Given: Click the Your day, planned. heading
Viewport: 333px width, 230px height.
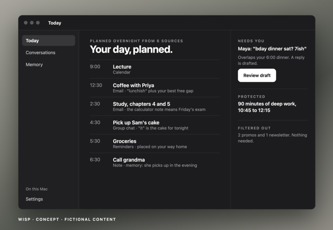Looking at the screenshot, I should click(x=131, y=50).
